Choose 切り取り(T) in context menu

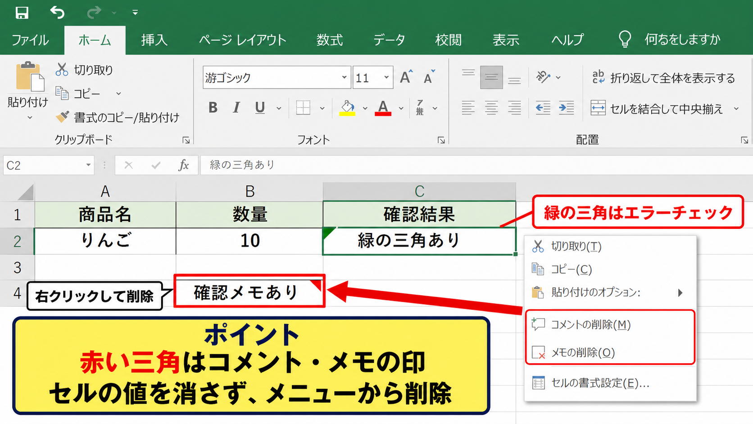[611, 246]
